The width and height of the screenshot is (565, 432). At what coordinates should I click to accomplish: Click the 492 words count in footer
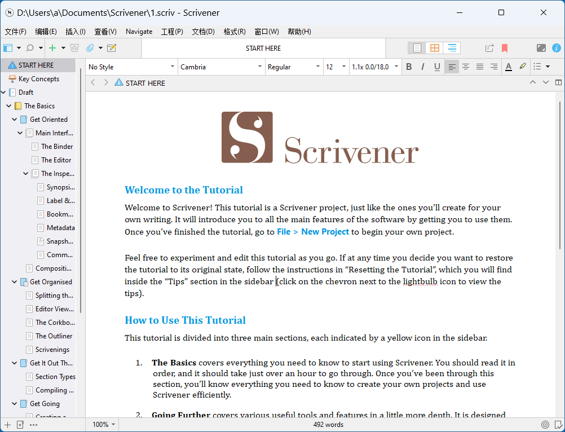[328, 425]
